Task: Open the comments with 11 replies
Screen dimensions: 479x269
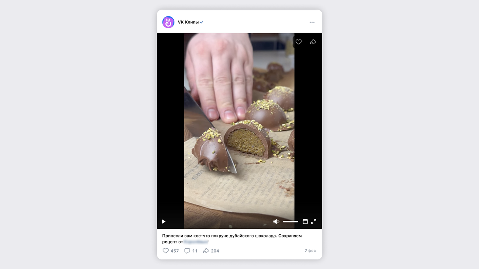Action: pos(191,251)
